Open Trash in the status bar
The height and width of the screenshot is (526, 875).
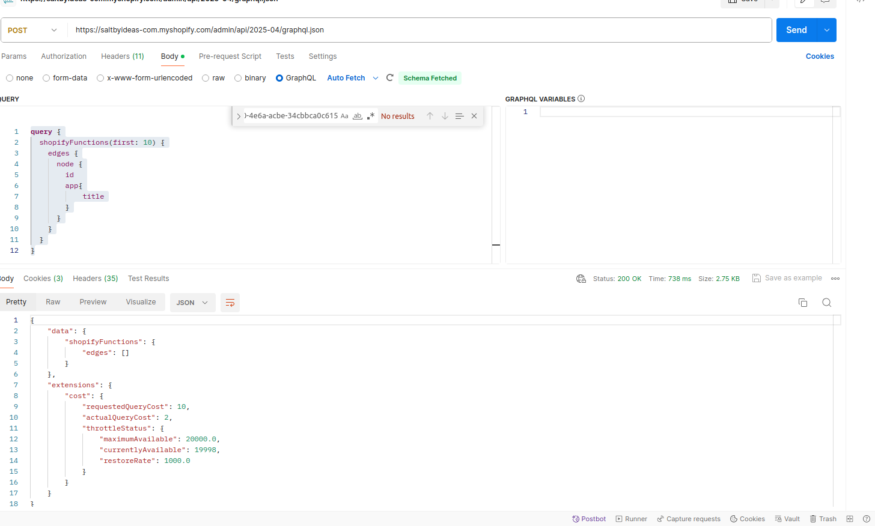point(823,519)
